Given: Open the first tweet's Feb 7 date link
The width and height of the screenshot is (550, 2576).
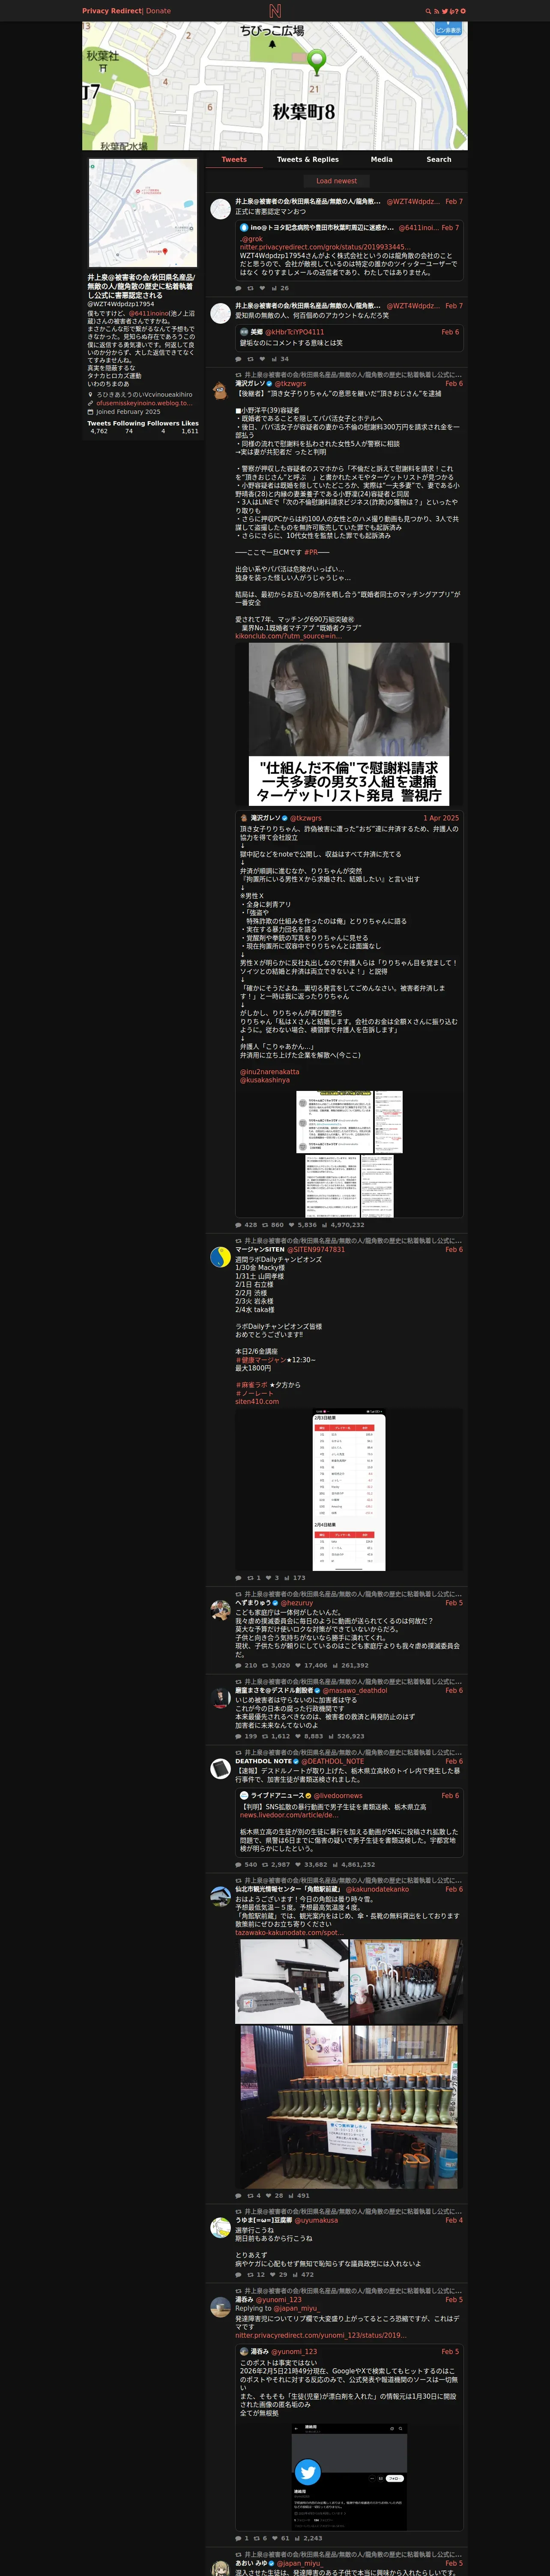Looking at the screenshot, I should point(454,202).
